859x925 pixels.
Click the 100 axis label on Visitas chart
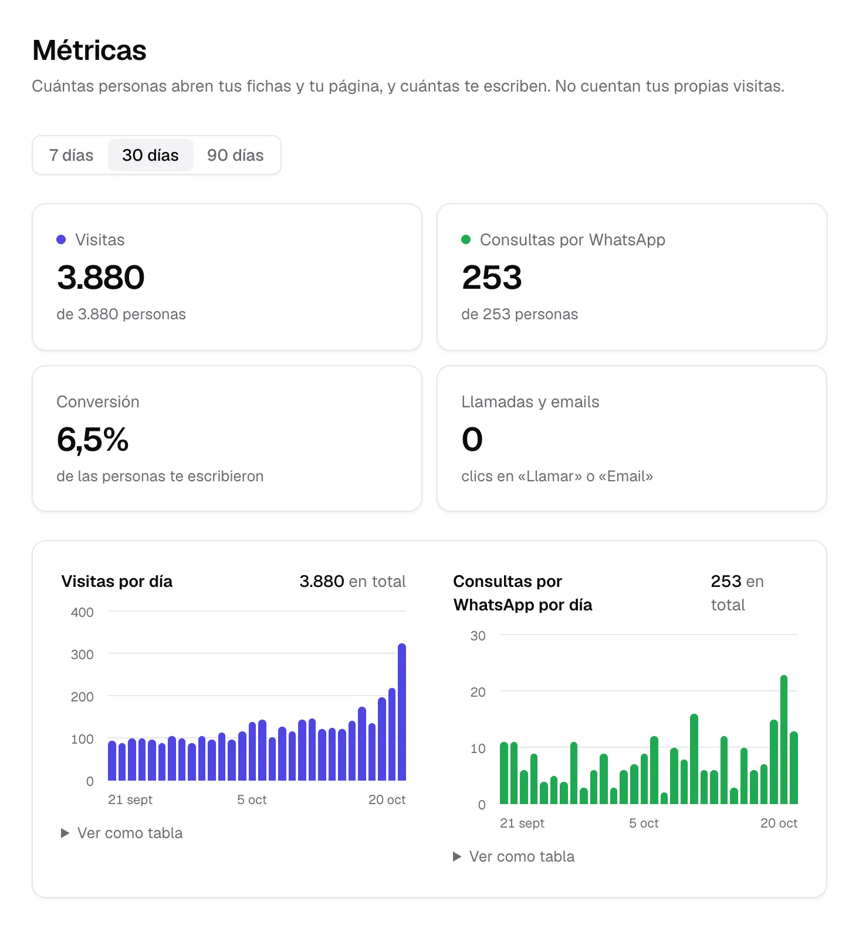coord(82,739)
